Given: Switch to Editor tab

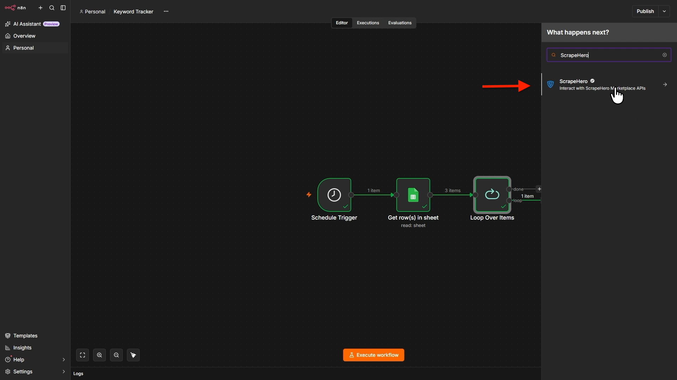Looking at the screenshot, I should (x=342, y=23).
